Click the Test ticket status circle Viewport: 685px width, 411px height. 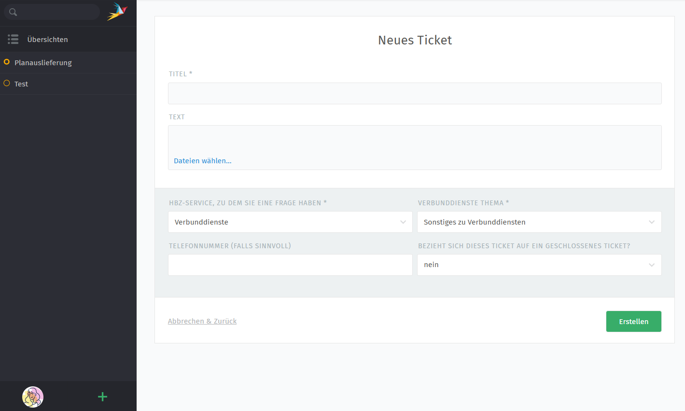[x=7, y=83]
